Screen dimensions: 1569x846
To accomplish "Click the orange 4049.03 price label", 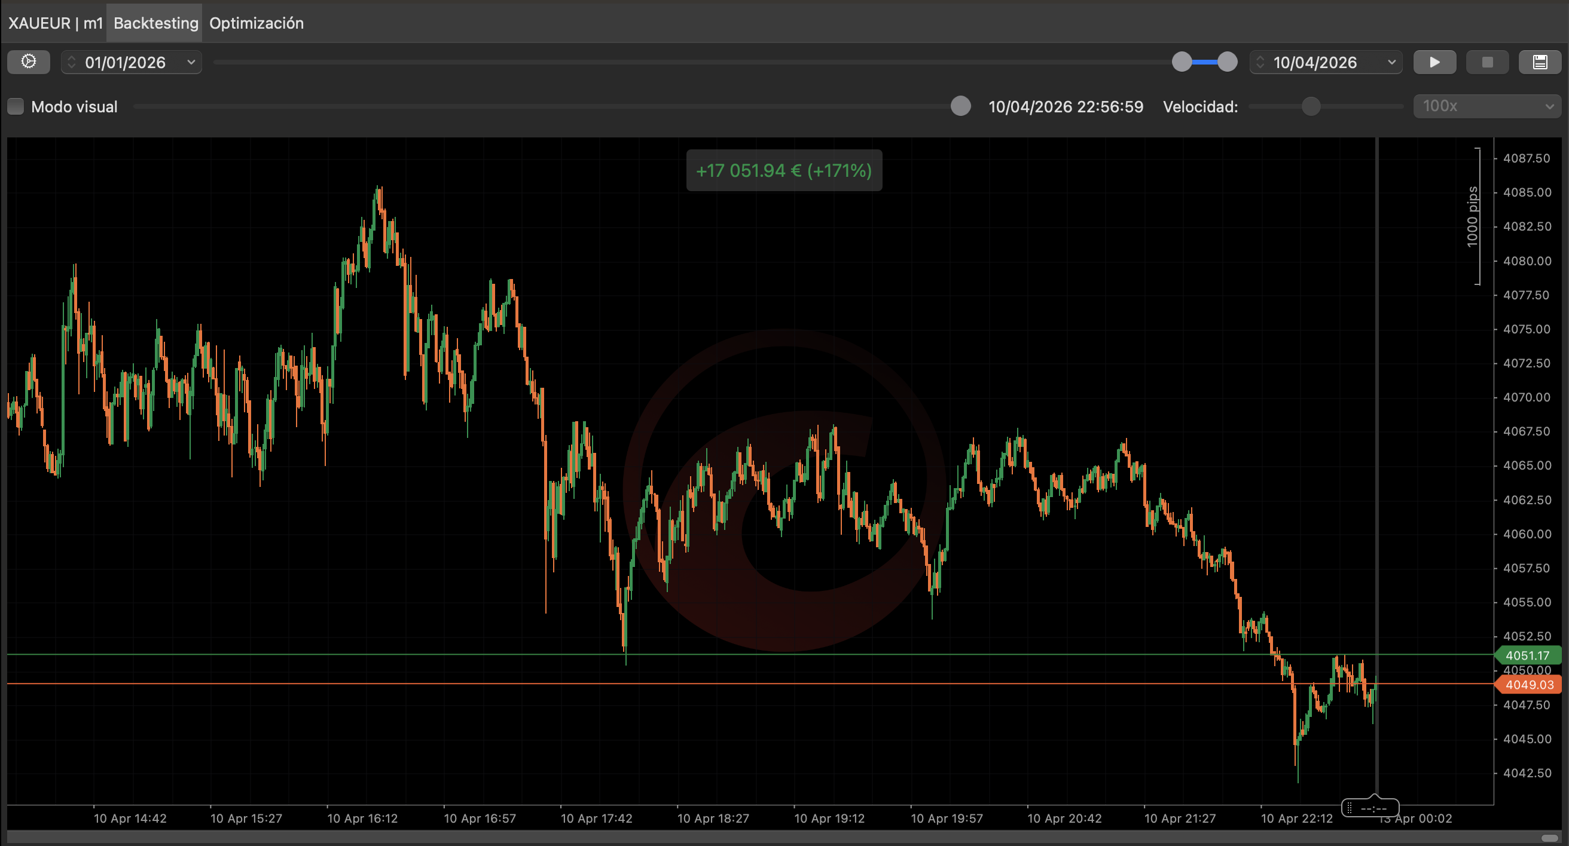I will pos(1528,684).
